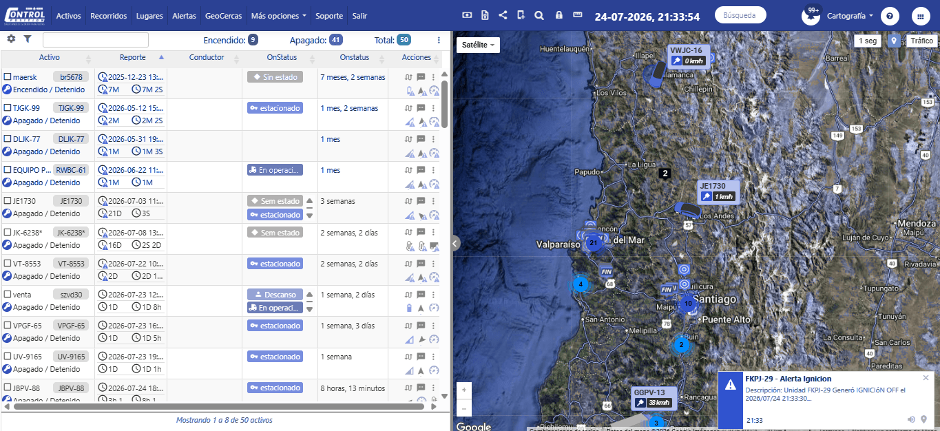Image resolution: width=940 pixels, height=431 pixels.
Task: Open the filter funnel icon
Action: pyautogui.click(x=28, y=39)
